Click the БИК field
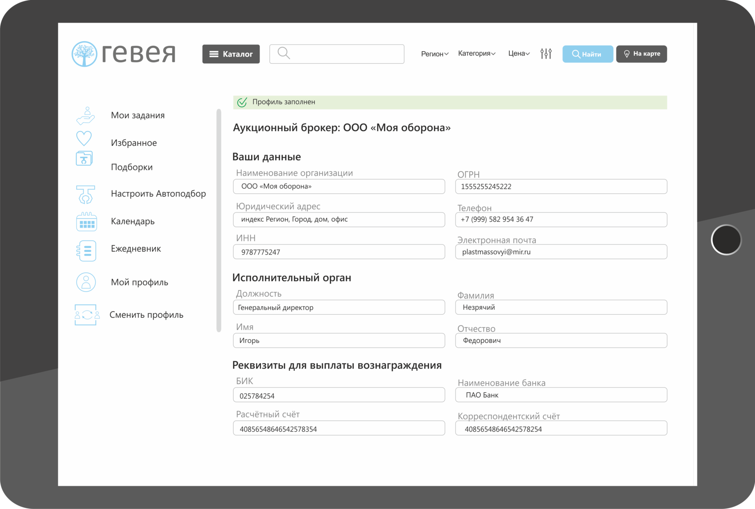The width and height of the screenshot is (755, 509). tap(339, 395)
